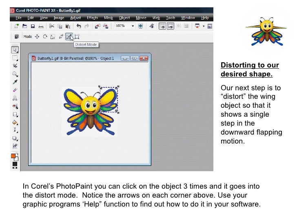Click the Import icon in the toolbar
This screenshot has width=297, height=222.
98,26
